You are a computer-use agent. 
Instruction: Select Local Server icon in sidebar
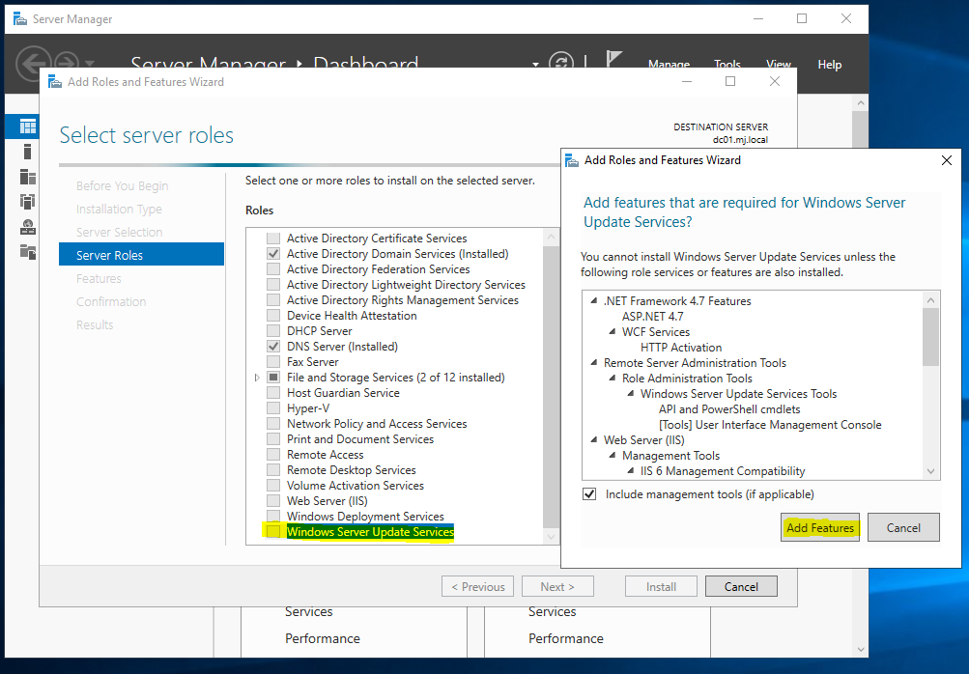pyautogui.click(x=27, y=152)
